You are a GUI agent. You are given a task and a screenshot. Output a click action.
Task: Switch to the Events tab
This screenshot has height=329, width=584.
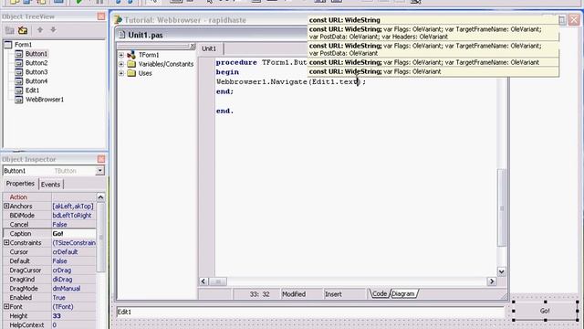click(x=50, y=185)
